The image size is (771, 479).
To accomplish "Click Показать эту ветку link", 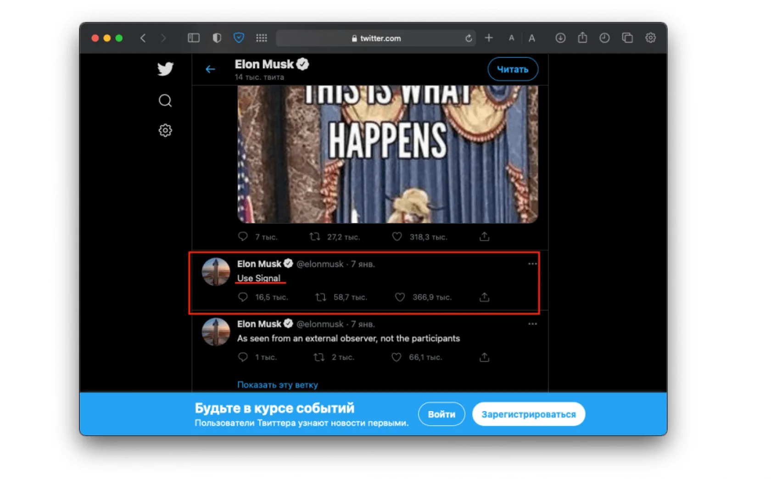I will [x=277, y=384].
